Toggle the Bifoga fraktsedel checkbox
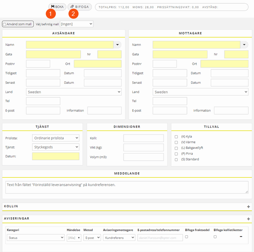Image resolution: width=254 pixels, height=252 pixels. (187, 237)
